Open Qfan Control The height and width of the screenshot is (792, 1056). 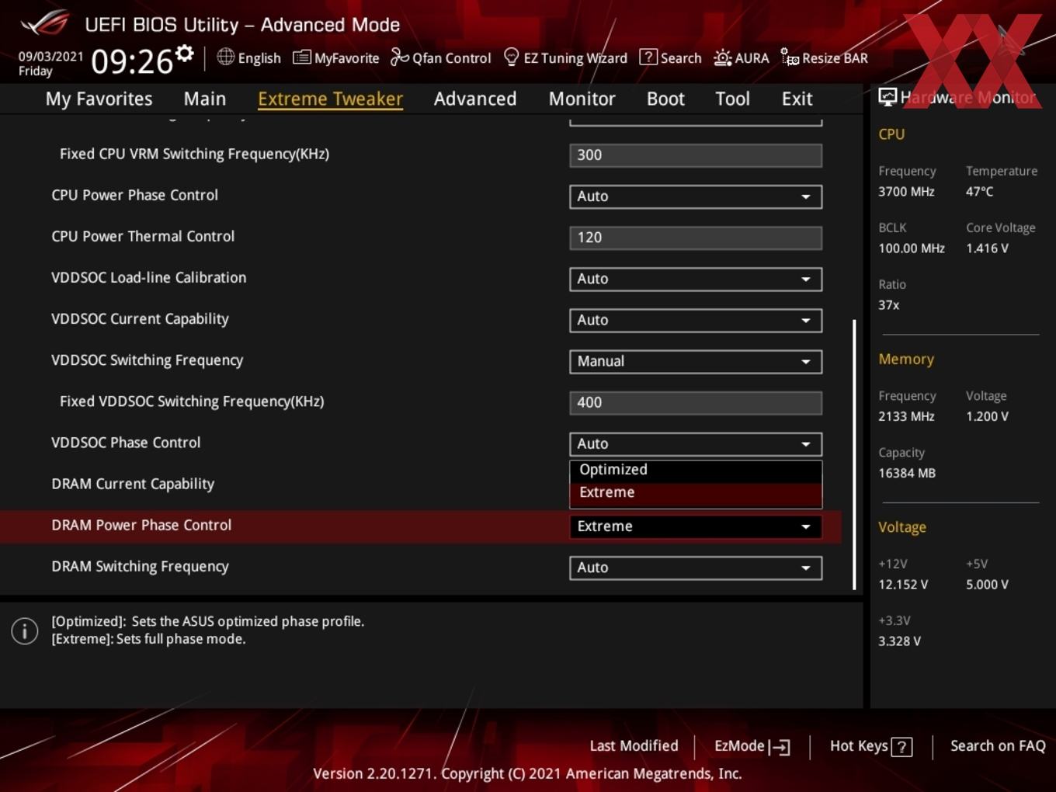click(441, 57)
